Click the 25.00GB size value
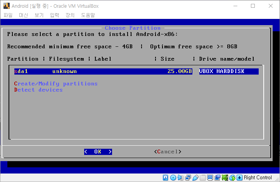 [x=180, y=71]
